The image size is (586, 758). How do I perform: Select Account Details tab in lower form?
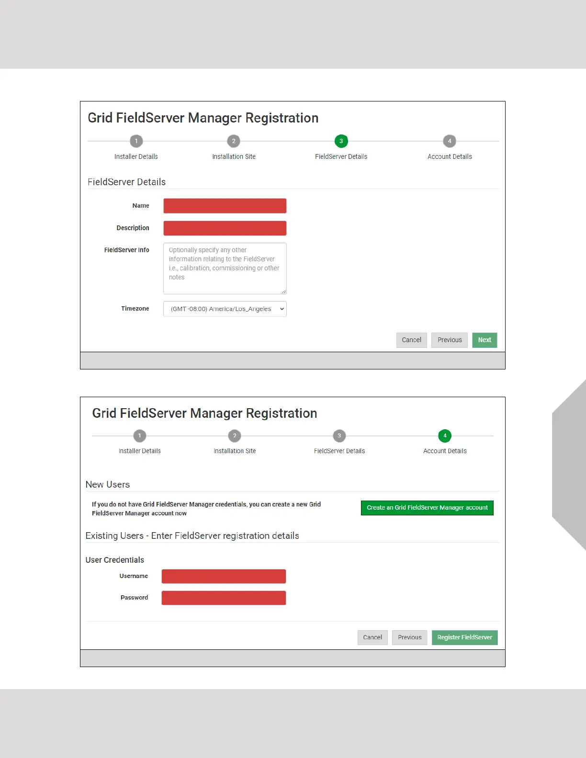pos(445,451)
